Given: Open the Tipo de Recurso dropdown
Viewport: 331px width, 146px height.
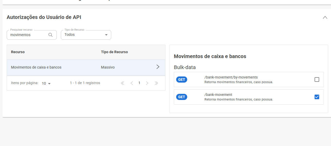Looking at the screenshot, I should tap(86, 35).
